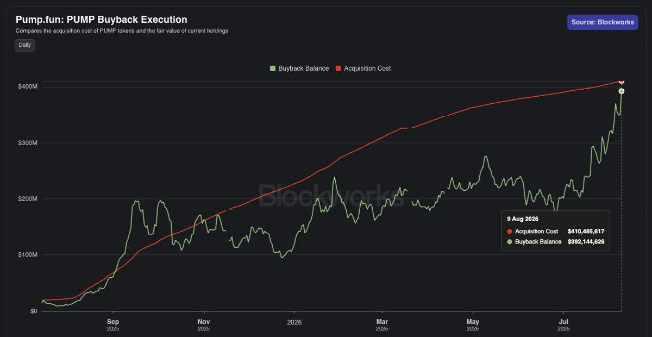
Task: Toggle the Buyback Balance legend series
Action: coord(299,68)
